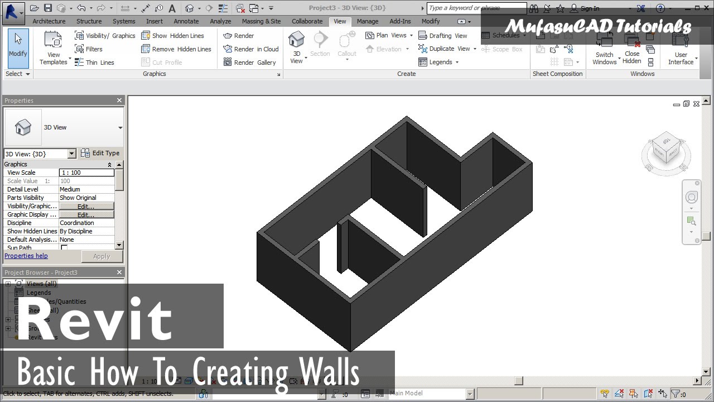Click Show Hidden Lines tool
Viewport: 714px width, 402px height.
coord(172,36)
